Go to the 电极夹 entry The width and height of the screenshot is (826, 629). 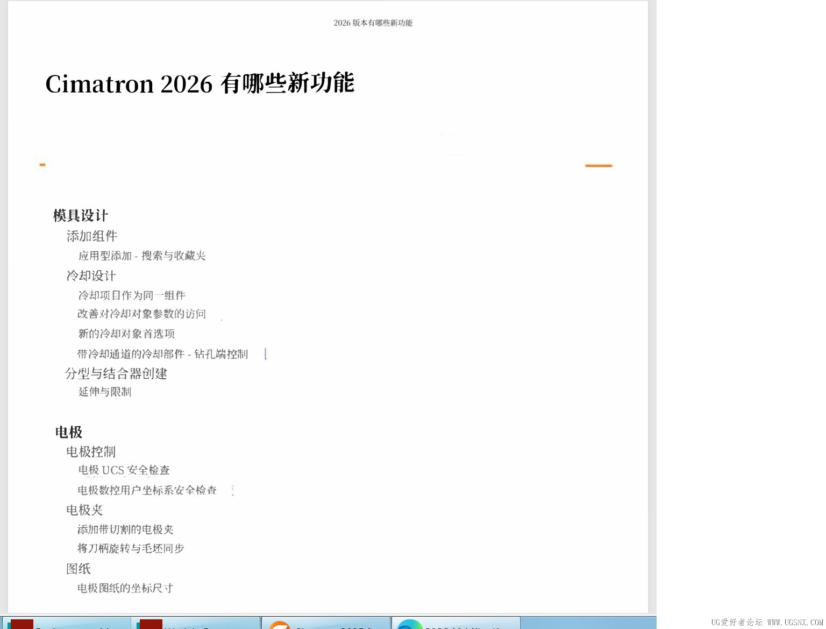click(x=84, y=510)
